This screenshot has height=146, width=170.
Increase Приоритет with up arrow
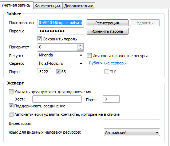tap(80, 46)
